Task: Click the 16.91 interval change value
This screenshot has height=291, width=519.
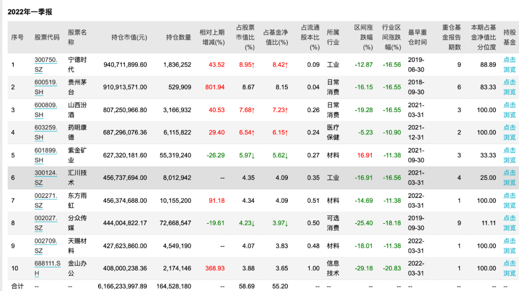Action: (365, 155)
